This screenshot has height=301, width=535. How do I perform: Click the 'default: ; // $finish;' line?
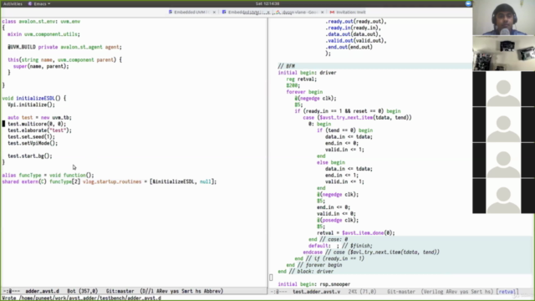click(x=340, y=246)
